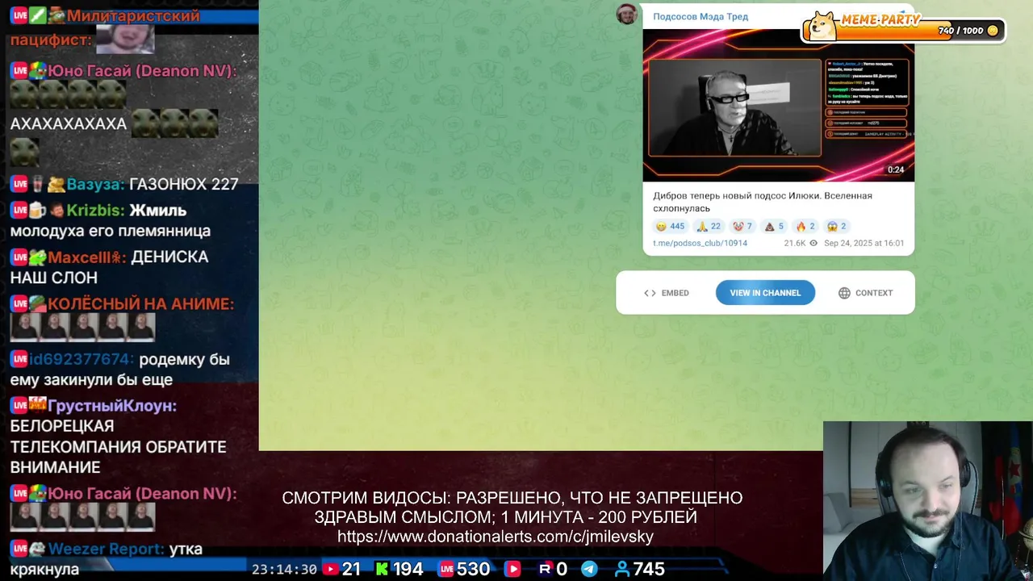Click the Context button
The height and width of the screenshot is (581, 1033).
[865, 293]
